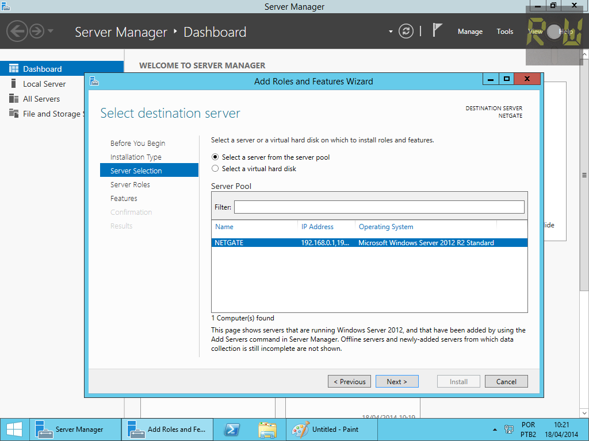Click the Next button in the wizard

pyautogui.click(x=397, y=381)
